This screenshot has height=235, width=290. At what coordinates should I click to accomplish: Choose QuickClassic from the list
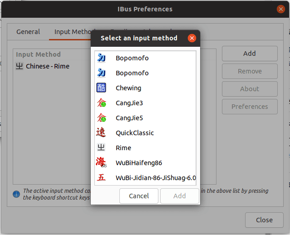135,133
